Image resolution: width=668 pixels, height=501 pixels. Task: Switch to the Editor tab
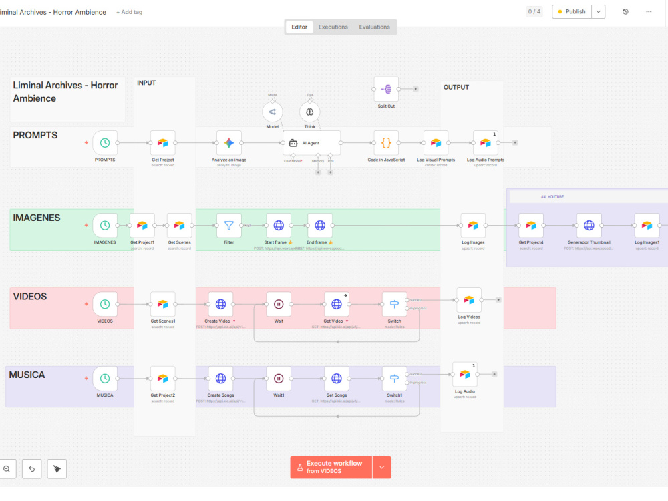[299, 27]
